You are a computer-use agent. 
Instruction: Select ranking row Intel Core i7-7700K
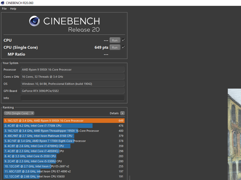click(x=64, y=126)
